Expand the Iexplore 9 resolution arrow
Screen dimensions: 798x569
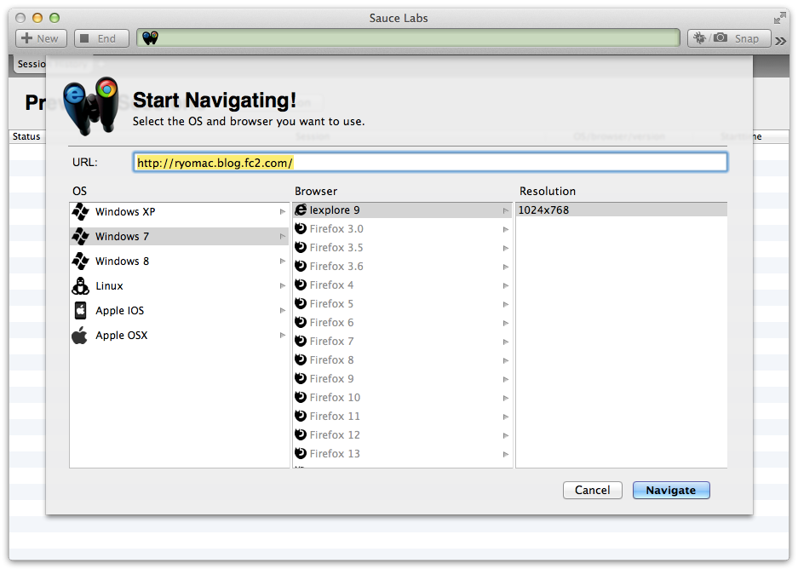(505, 210)
